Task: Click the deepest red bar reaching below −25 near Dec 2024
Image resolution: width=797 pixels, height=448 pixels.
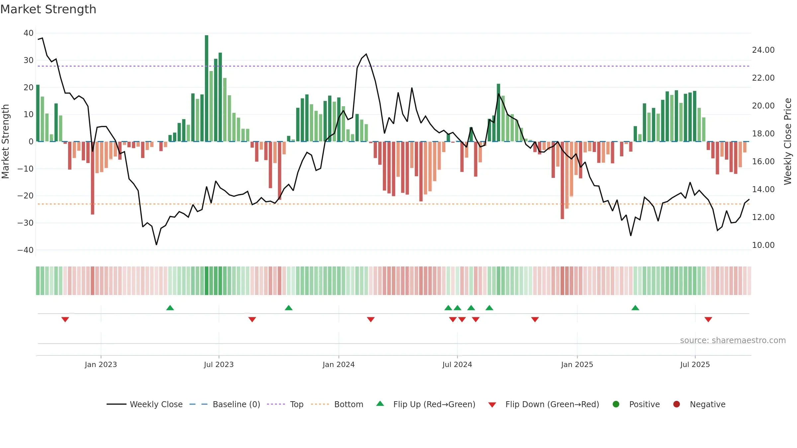Action: 562,180
